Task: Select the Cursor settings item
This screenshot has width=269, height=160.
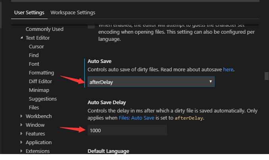Action: click(37, 47)
